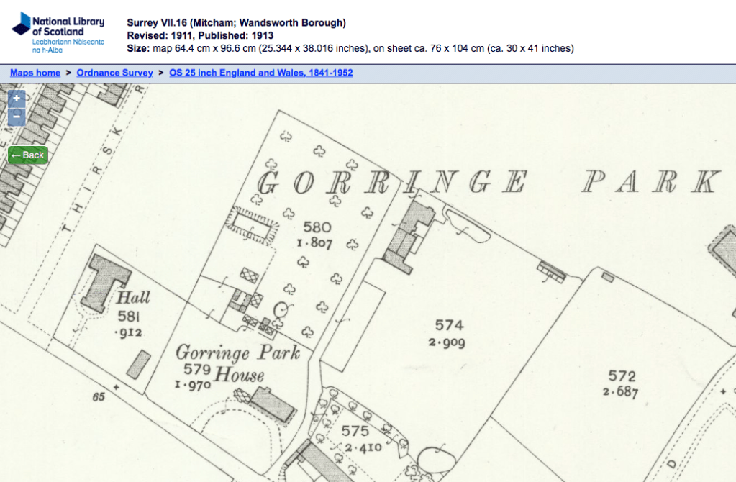Click the spot height 65 marking
This screenshot has width=736, height=482.
pyautogui.click(x=98, y=396)
